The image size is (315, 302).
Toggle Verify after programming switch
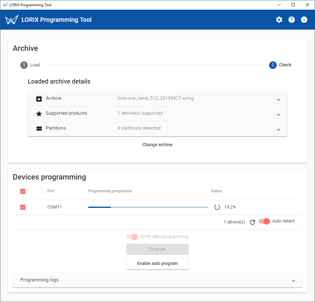pos(132,237)
